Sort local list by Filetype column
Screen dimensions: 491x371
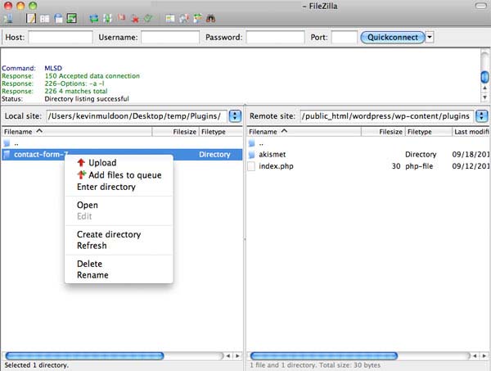point(221,132)
